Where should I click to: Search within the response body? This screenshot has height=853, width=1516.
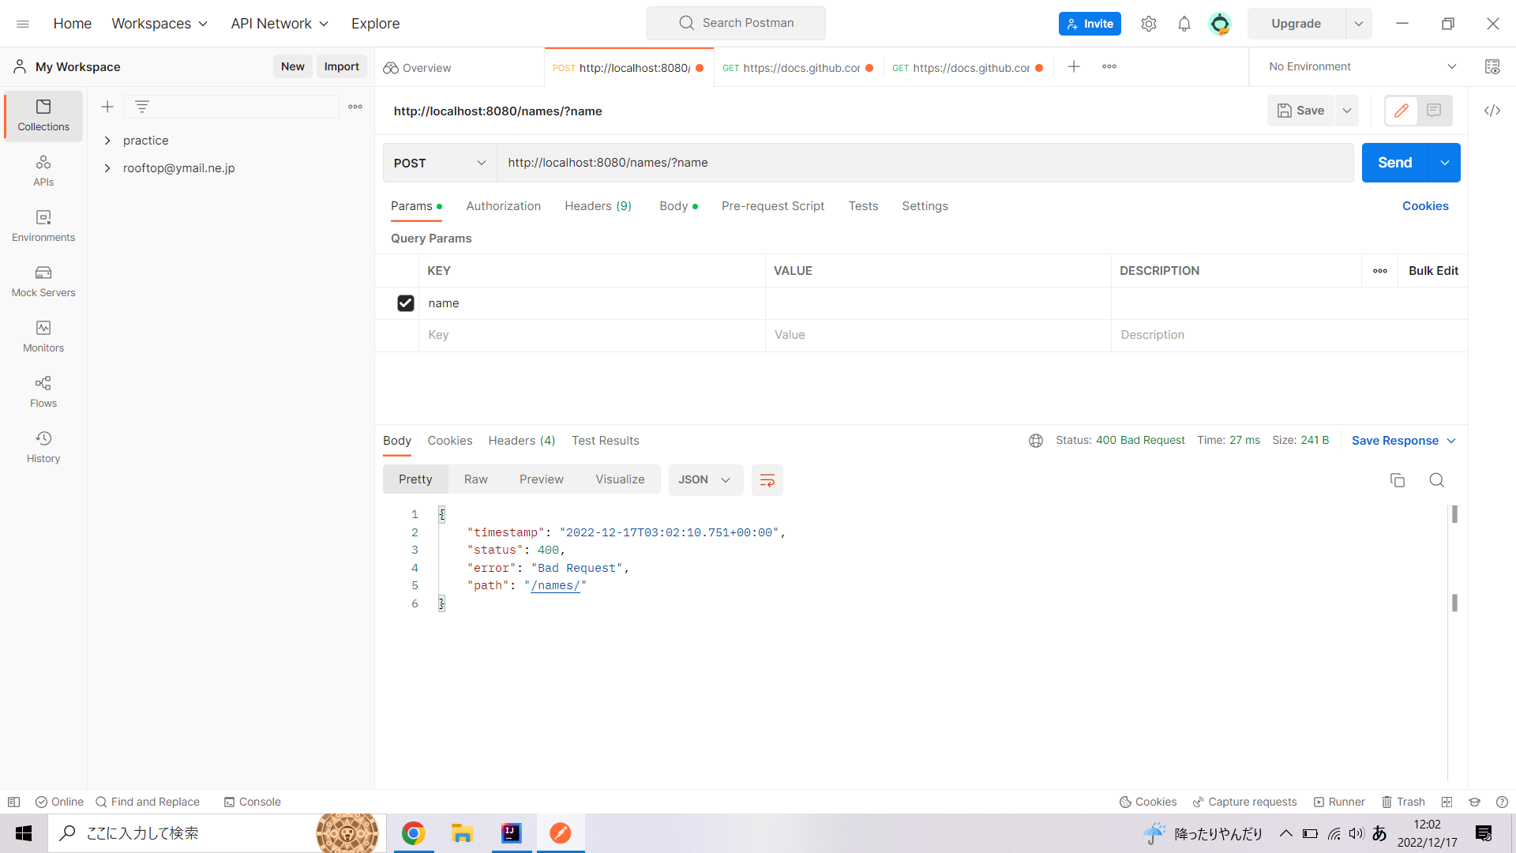pos(1436,480)
